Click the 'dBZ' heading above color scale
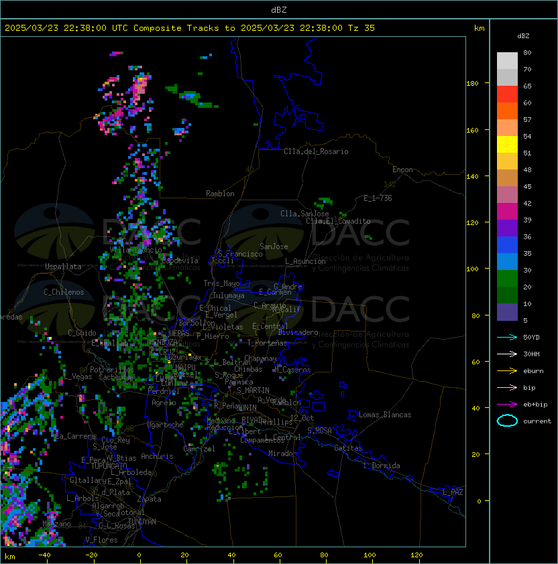Viewport: 558px width, 564px height. click(523, 36)
